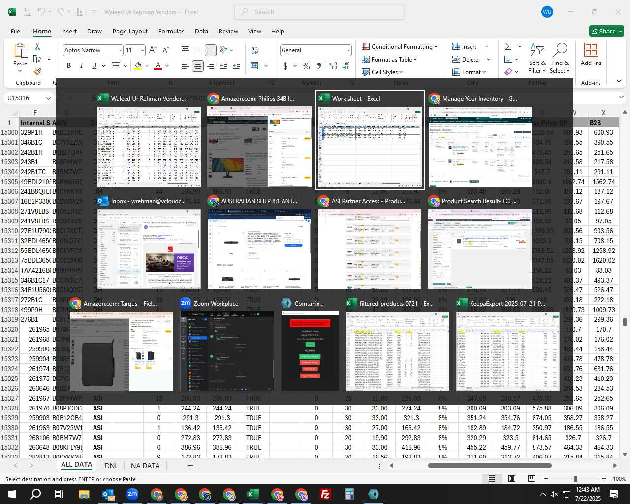
Task: Toggle Bottom Align
Action: pos(210,50)
